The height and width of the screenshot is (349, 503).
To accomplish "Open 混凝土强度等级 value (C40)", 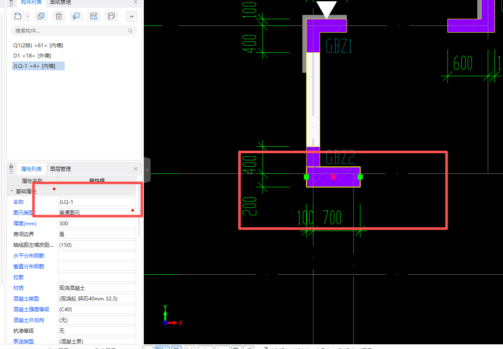I will coord(97,310).
